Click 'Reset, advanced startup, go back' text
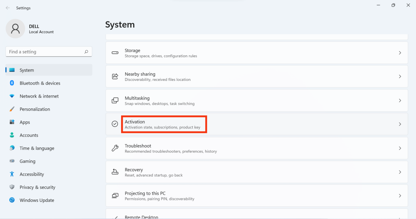416x219 pixels. pyautogui.click(x=154, y=175)
